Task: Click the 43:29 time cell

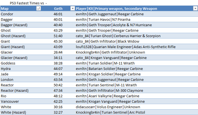Action: pyautogui.click(x=58, y=30)
